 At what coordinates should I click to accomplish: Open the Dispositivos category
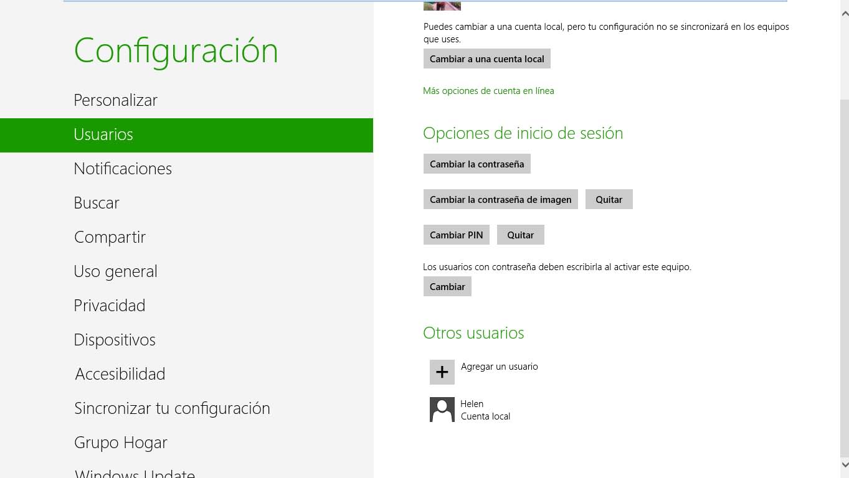115,340
